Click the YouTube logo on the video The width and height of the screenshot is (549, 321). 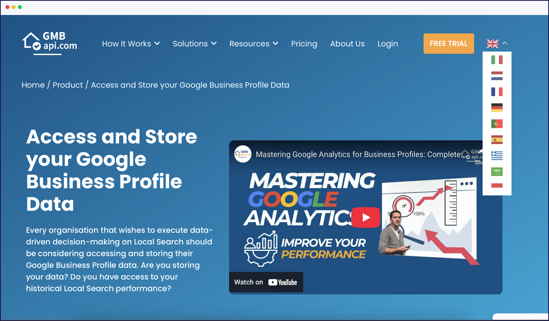tap(283, 282)
